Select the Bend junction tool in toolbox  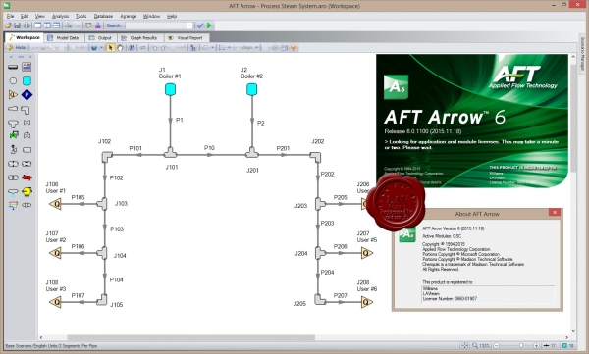point(26,110)
